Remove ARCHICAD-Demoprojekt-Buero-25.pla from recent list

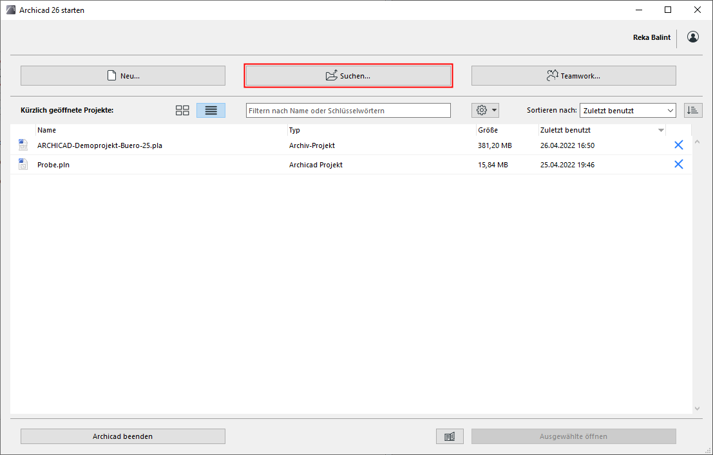678,145
